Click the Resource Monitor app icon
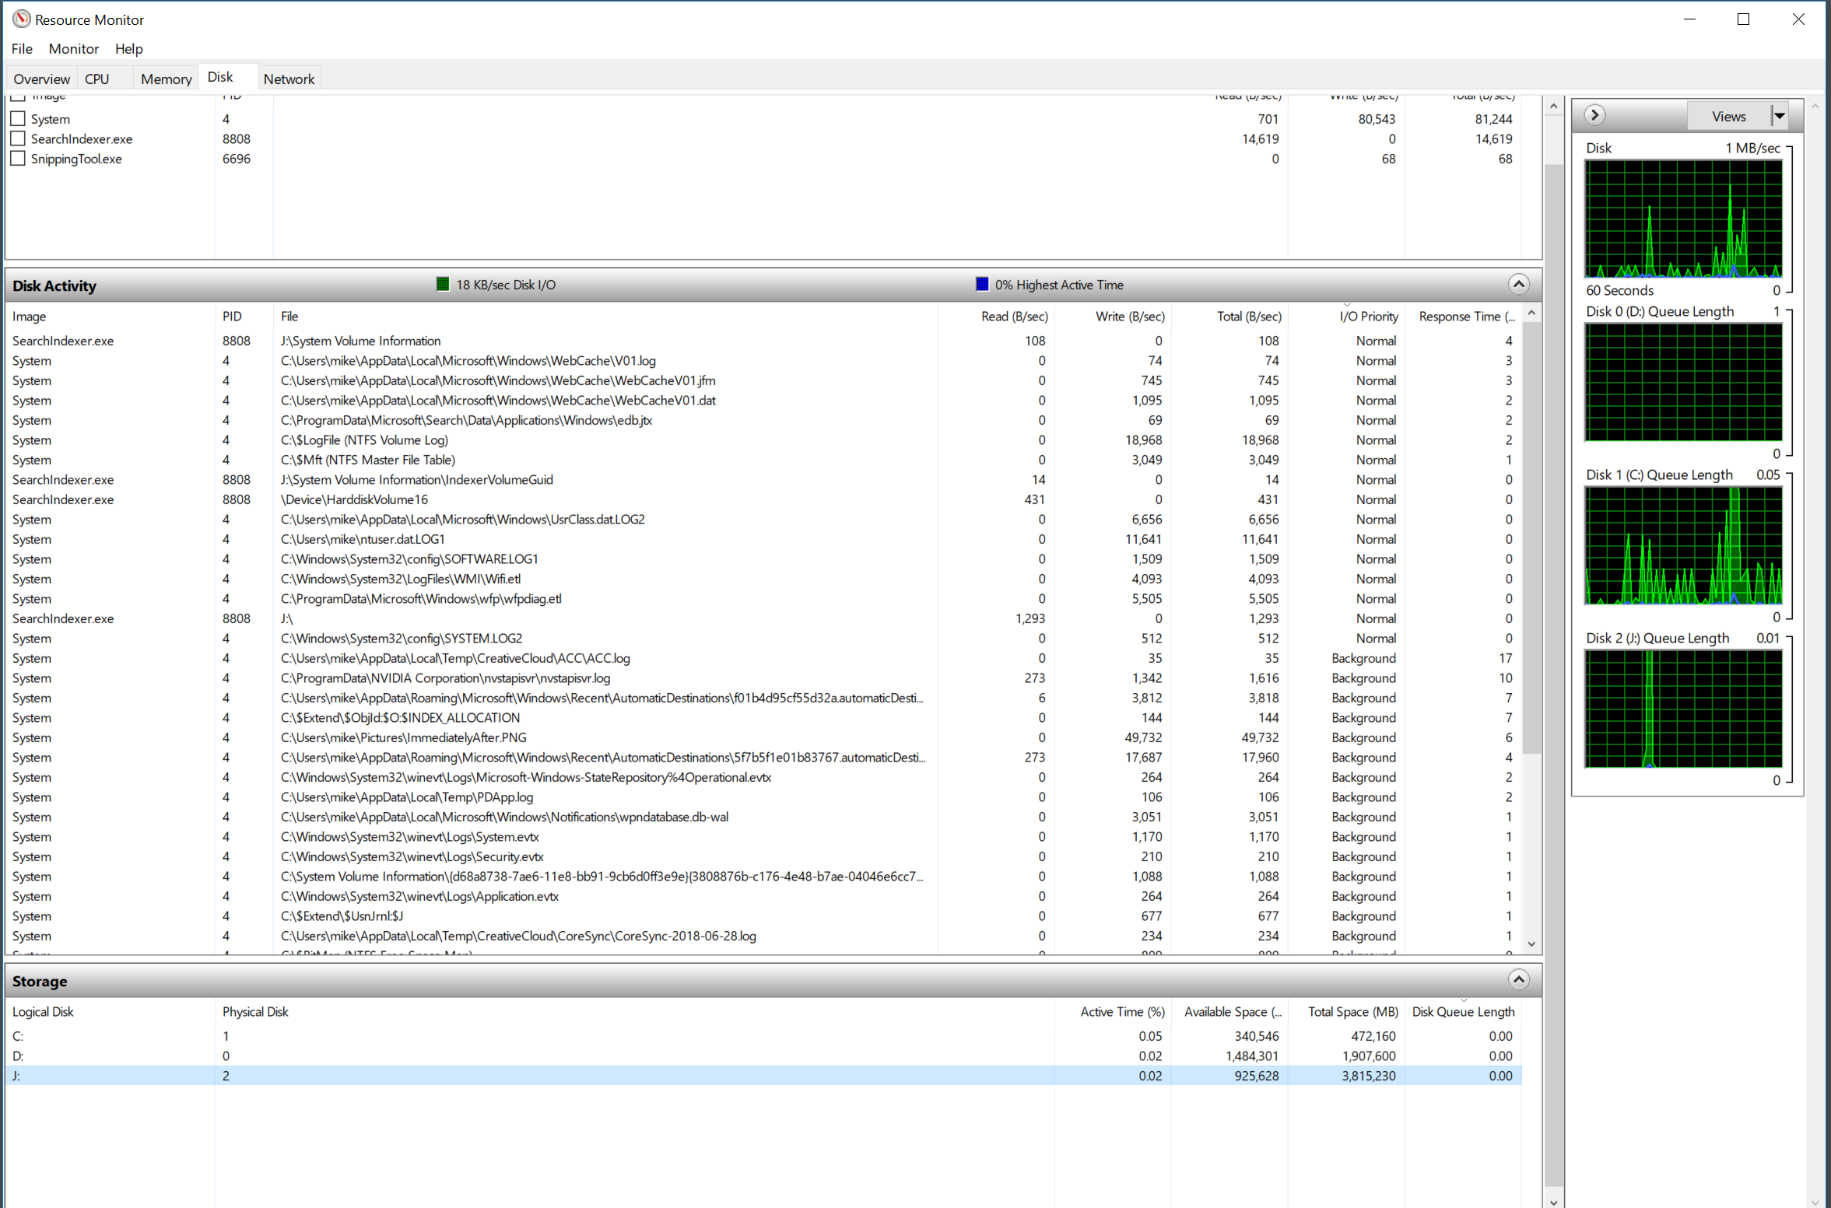Screen dimensions: 1831x1208 (21, 19)
